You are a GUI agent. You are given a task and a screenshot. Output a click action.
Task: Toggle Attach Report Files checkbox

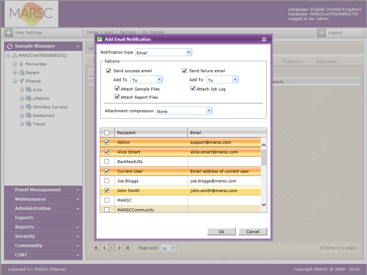(117, 97)
